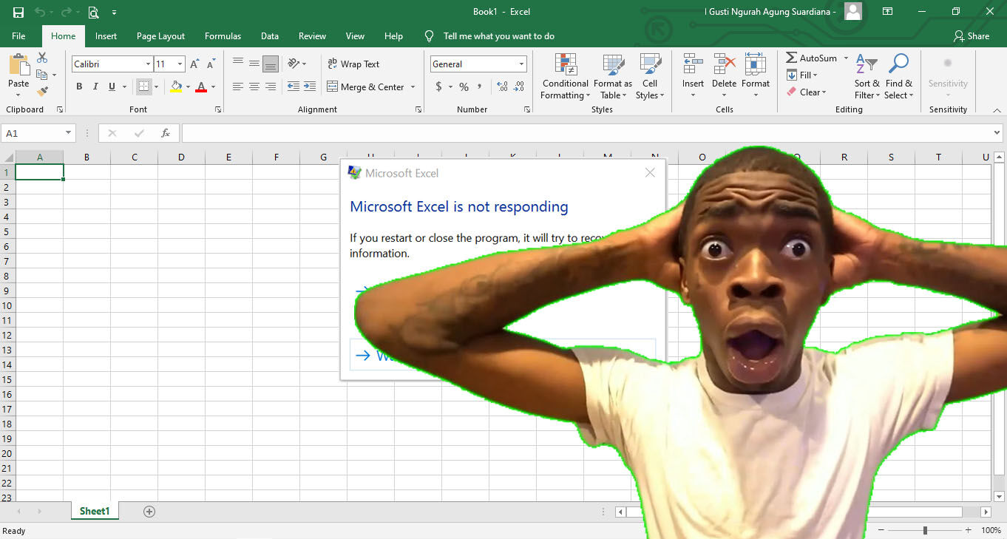The height and width of the screenshot is (539, 1007).
Task: Click Decrease Indent icon
Action: [294, 87]
